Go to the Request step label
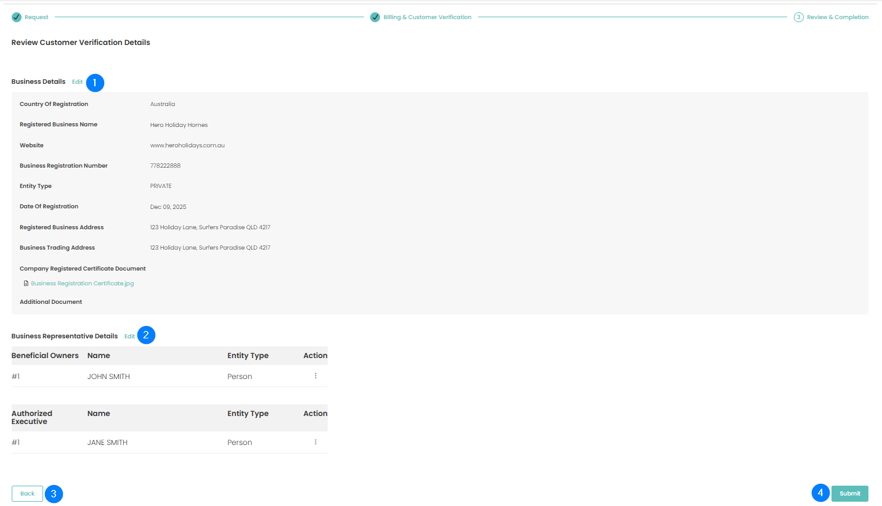The width and height of the screenshot is (882, 506). click(36, 17)
